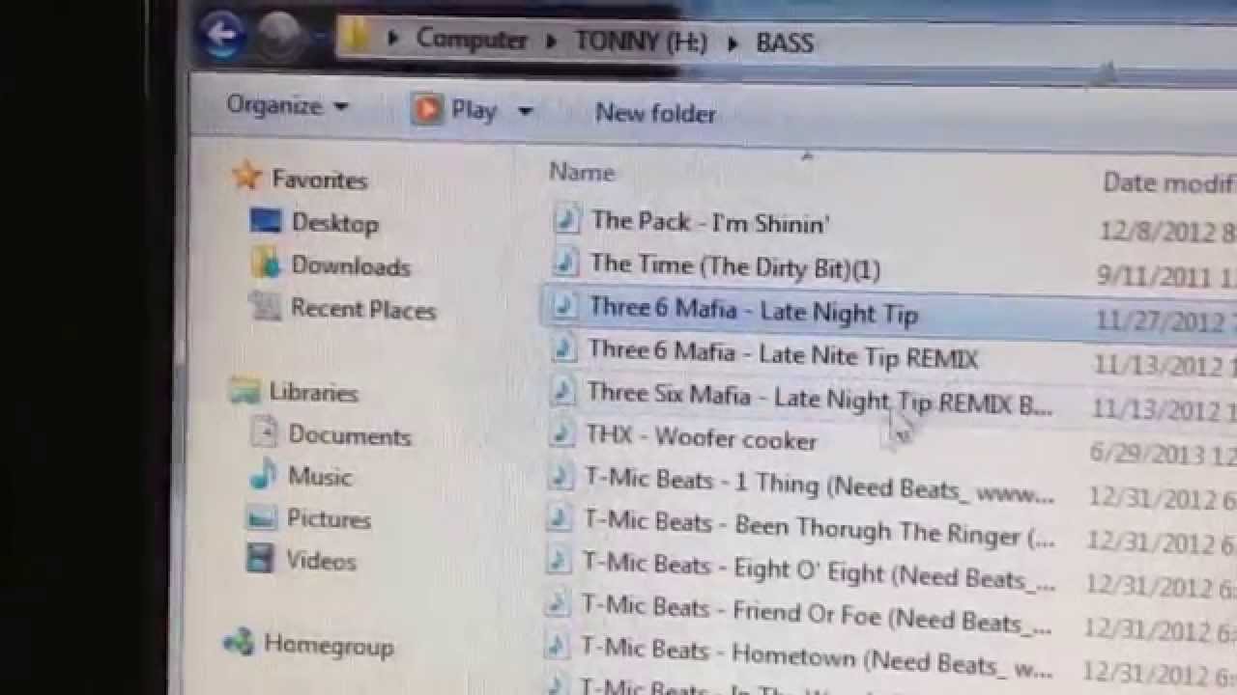Select file The Time (The Dirty Bit)(1)
Screen dimensions: 1237x695
click(x=735, y=266)
